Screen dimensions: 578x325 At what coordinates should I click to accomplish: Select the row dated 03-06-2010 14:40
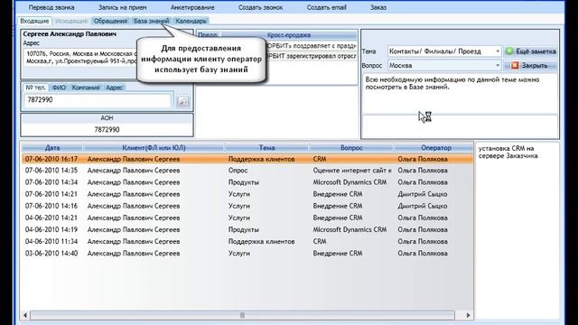pyautogui.click(x=247, y=253)
